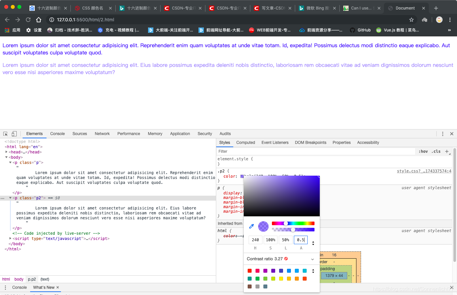Adjust the alpha opacity slider handle
This screenshot has width=457, height=295.
293,230
